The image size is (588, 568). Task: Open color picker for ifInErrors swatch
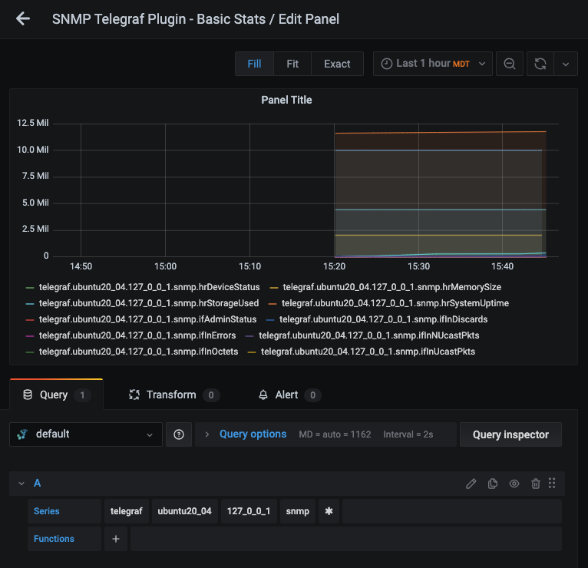point(30,336)
